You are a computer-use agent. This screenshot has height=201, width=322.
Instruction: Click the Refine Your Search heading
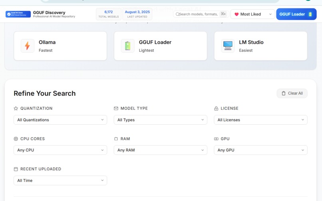[x=45, y=94]
